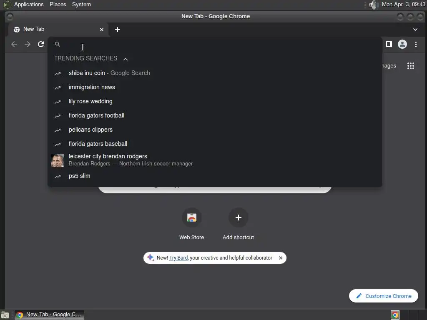Click the search magnifier in address bar
Viewport: 427px width, 320px height.
point(58,44)
